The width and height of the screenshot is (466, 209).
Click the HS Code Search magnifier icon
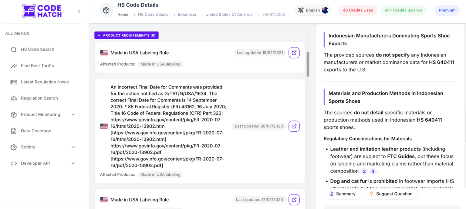14,50
